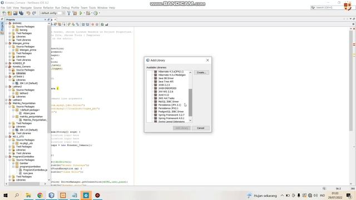Close the Projects panel
The height and width of the screenshot is (200, 356).
click(x=45, y=20)
